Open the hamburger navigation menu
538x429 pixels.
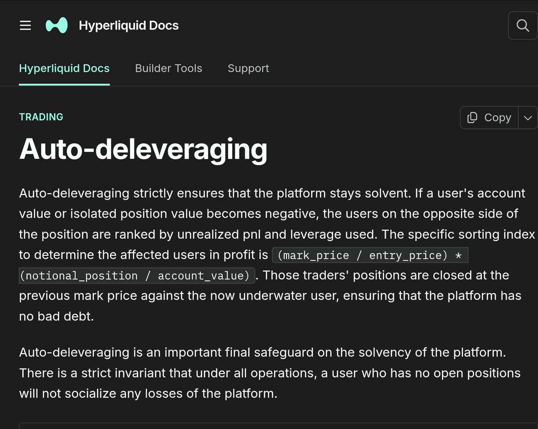(x=26, y=26)
